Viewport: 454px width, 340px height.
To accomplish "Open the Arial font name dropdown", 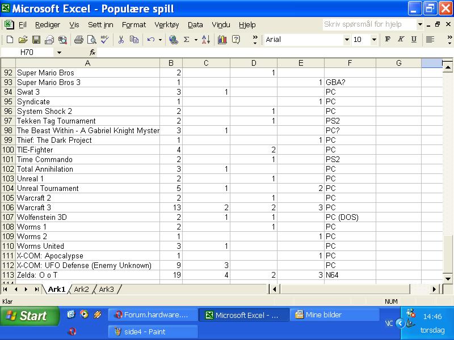I will pos(347,40).
